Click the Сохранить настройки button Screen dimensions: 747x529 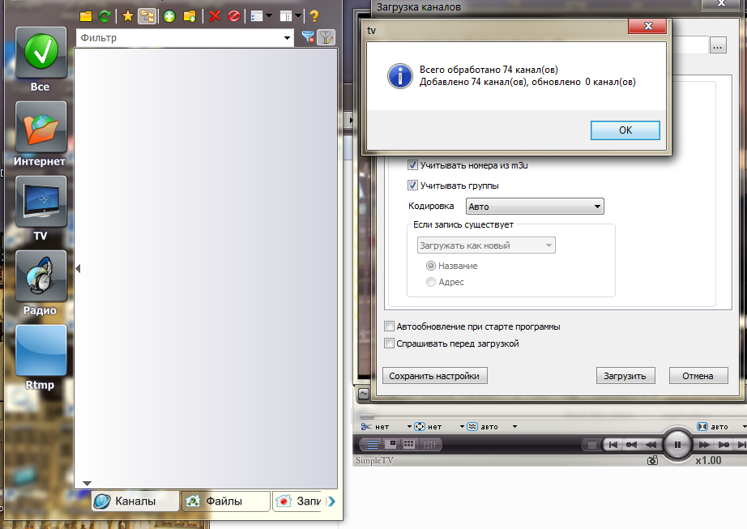coord(434,376)
